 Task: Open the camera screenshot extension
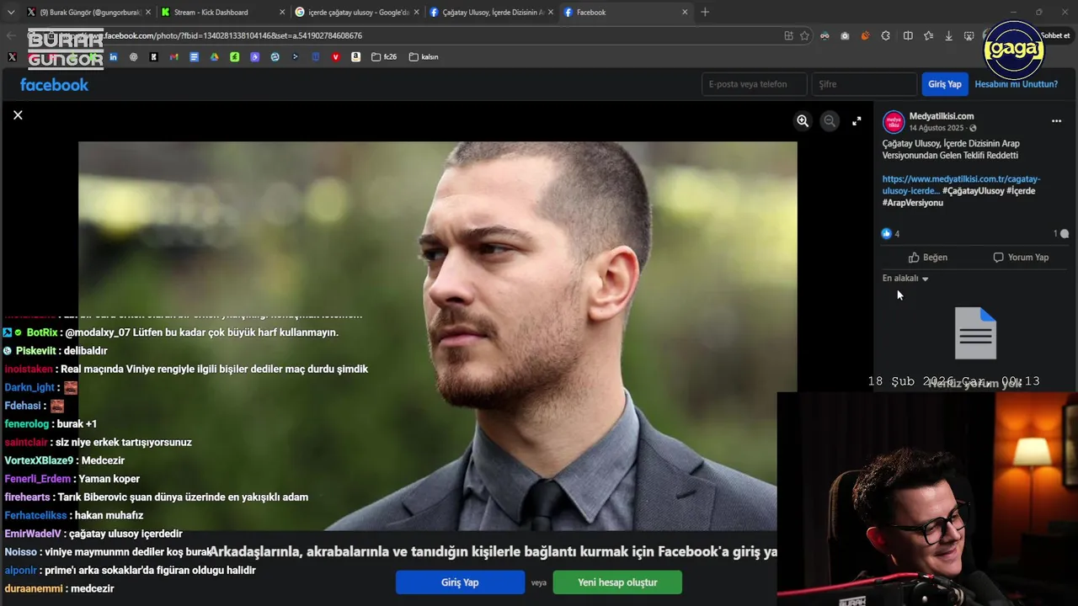click(x=845, y=36)
